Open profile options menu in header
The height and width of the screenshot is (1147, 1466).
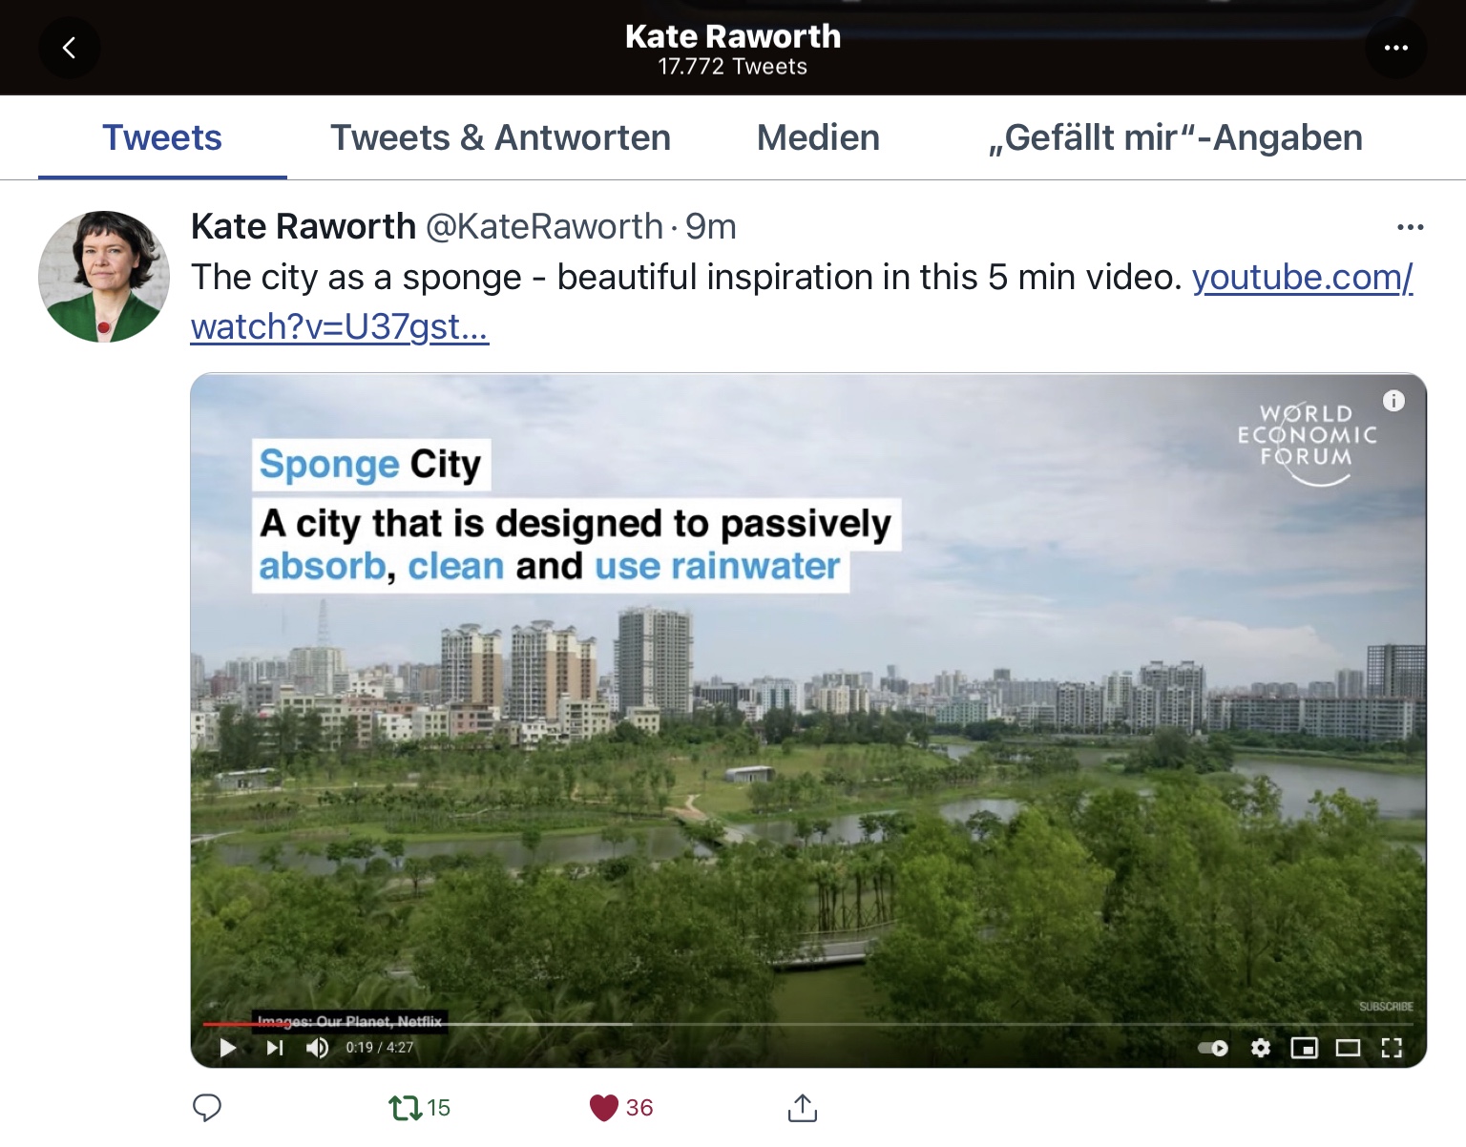[x=1395, y=48]
